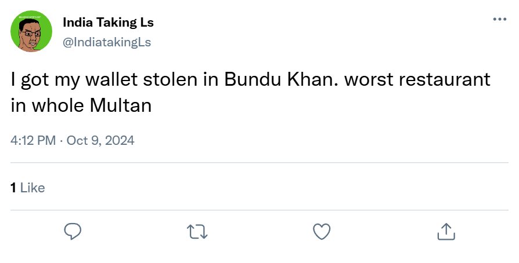The height and width of the screenshot is (263, 519).
Task: Click the like count number 1
Action: coord(14,188)
